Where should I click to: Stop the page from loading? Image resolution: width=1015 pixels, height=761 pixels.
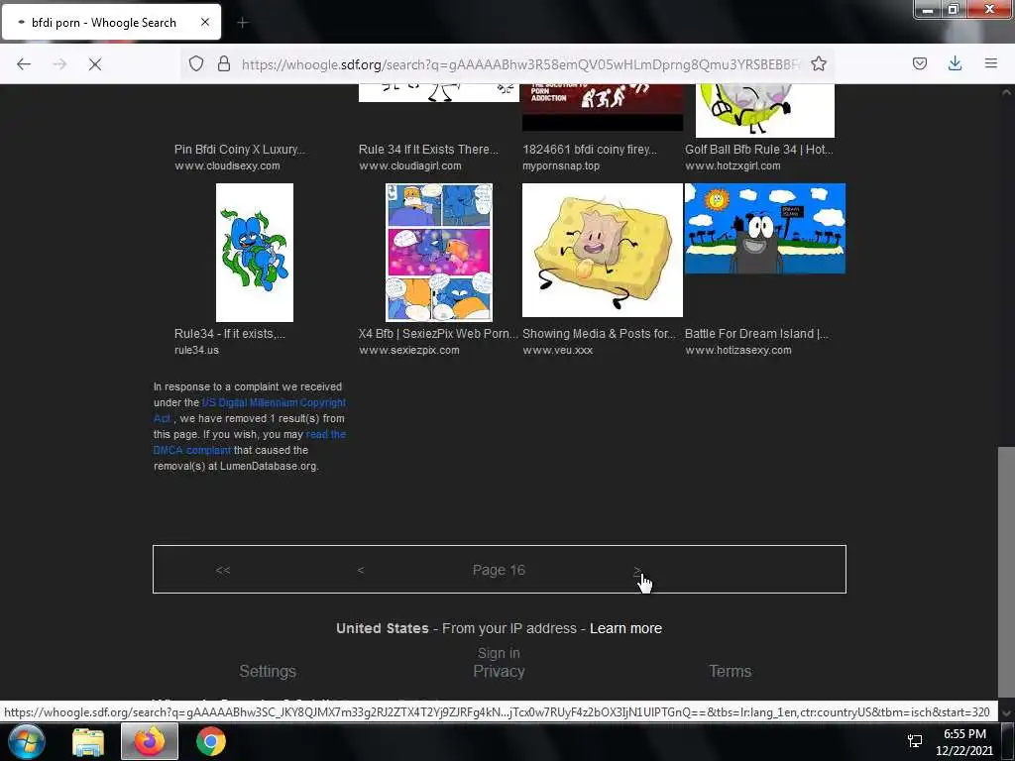(95, 64)
